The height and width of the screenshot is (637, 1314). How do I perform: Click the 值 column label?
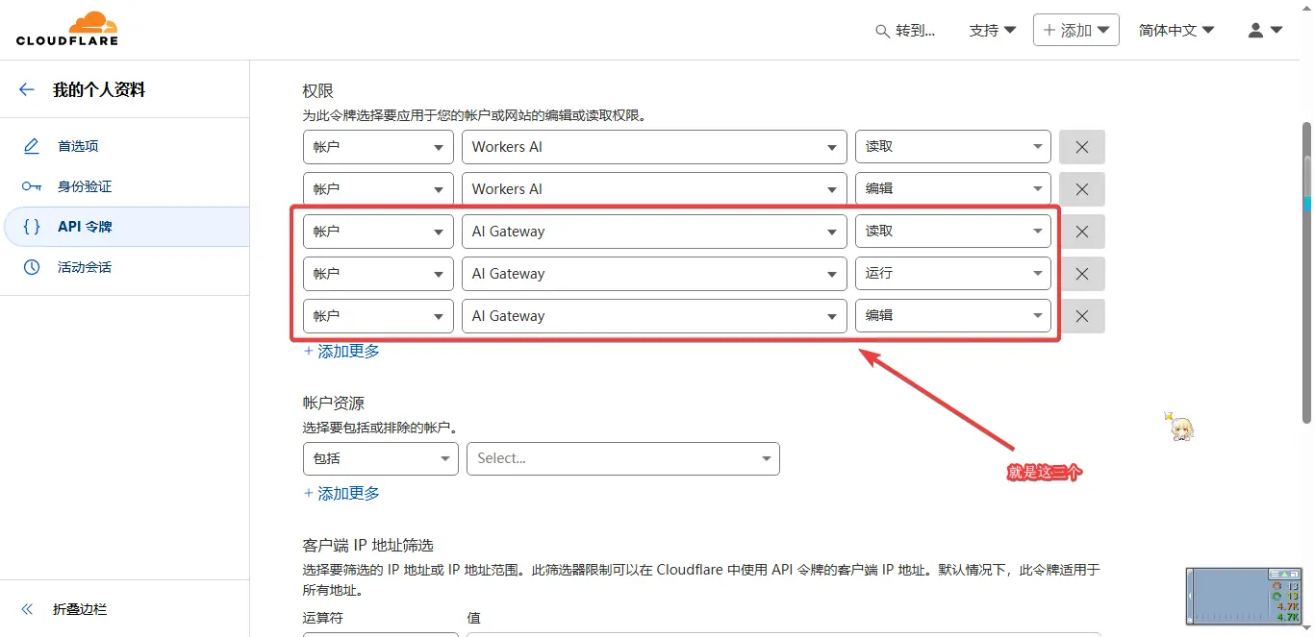tap(473, 618)
